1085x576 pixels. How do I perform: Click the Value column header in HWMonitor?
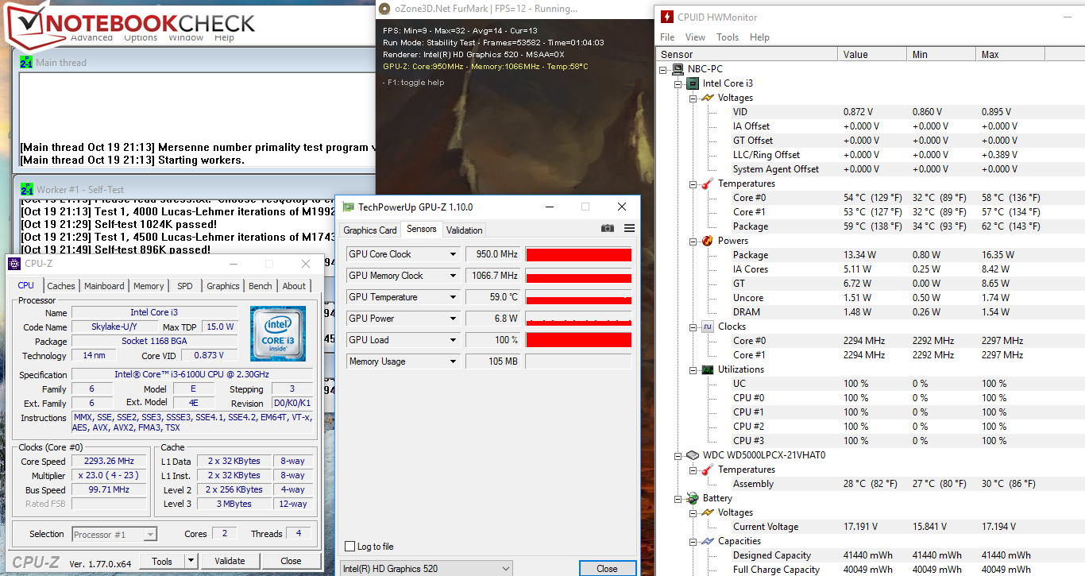click(872, 55)
